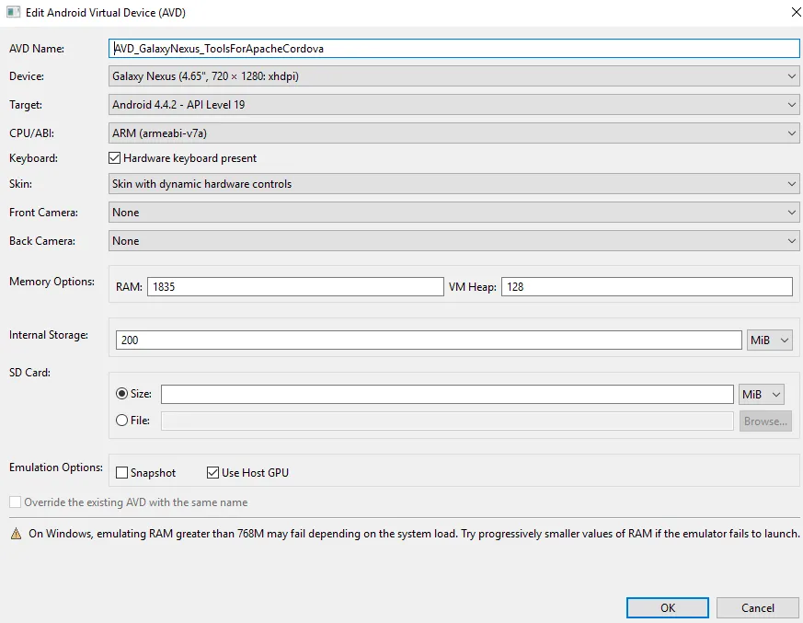Click the RAM input field with 1835

(x=295, y=286)
